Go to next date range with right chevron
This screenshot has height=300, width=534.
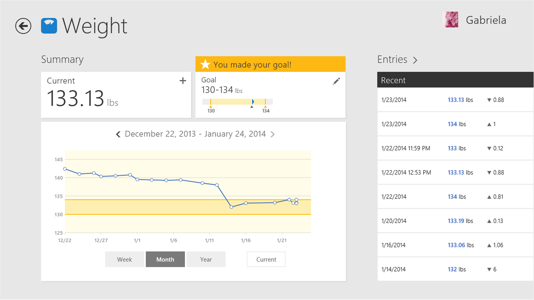pos(273,134)
